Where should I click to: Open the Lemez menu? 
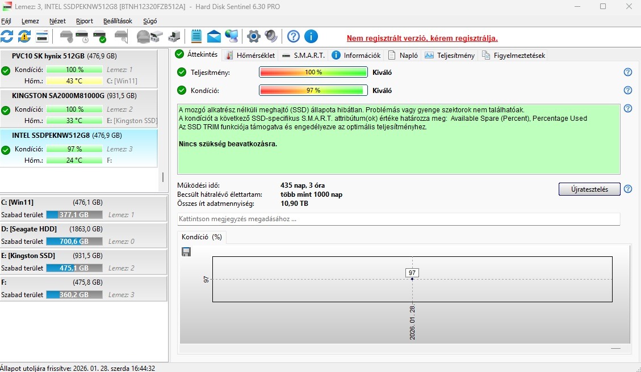tap(30, 21)
